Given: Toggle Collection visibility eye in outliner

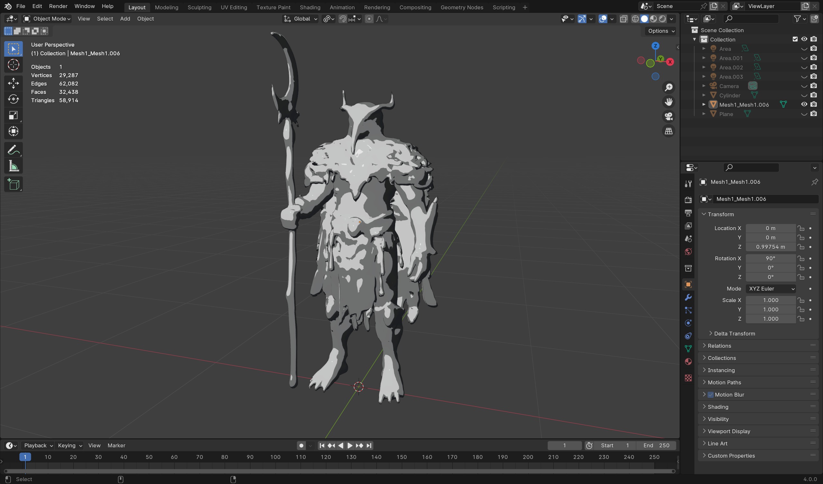Looking at the screenshot, I should [x=804, y=39].
